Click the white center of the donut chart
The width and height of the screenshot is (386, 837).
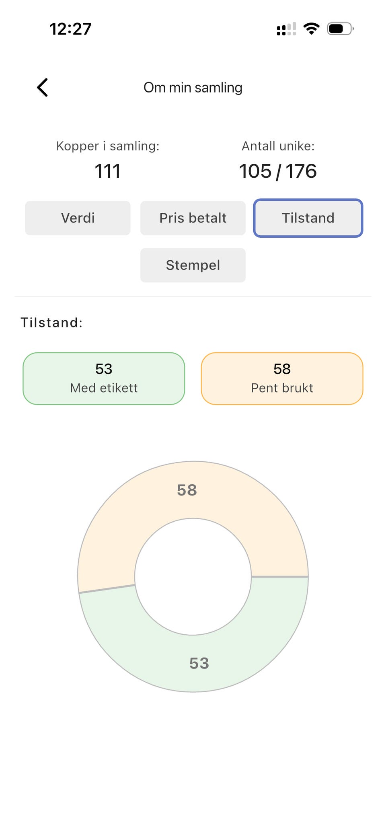[193, 576]
